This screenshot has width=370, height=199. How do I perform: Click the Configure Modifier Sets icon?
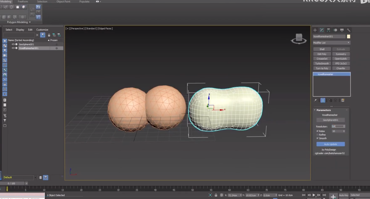[x=343, y=100]
